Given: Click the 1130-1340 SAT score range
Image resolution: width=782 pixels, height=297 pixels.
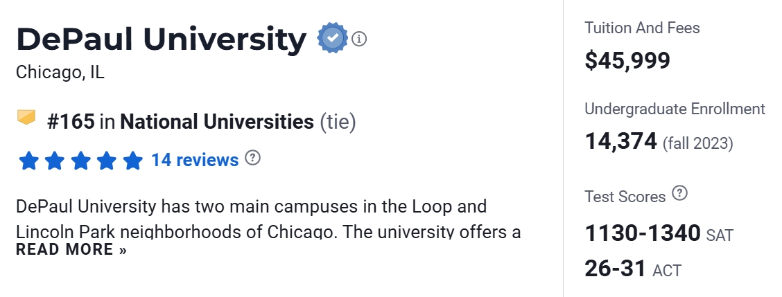Looking at the screenshot, I should tap(643, 233).
